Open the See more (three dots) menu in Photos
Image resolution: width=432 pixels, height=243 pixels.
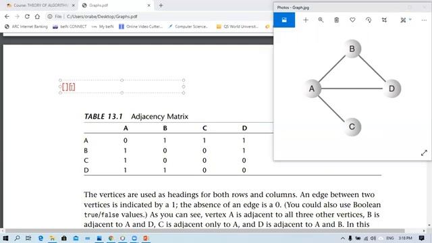[424, 20]
